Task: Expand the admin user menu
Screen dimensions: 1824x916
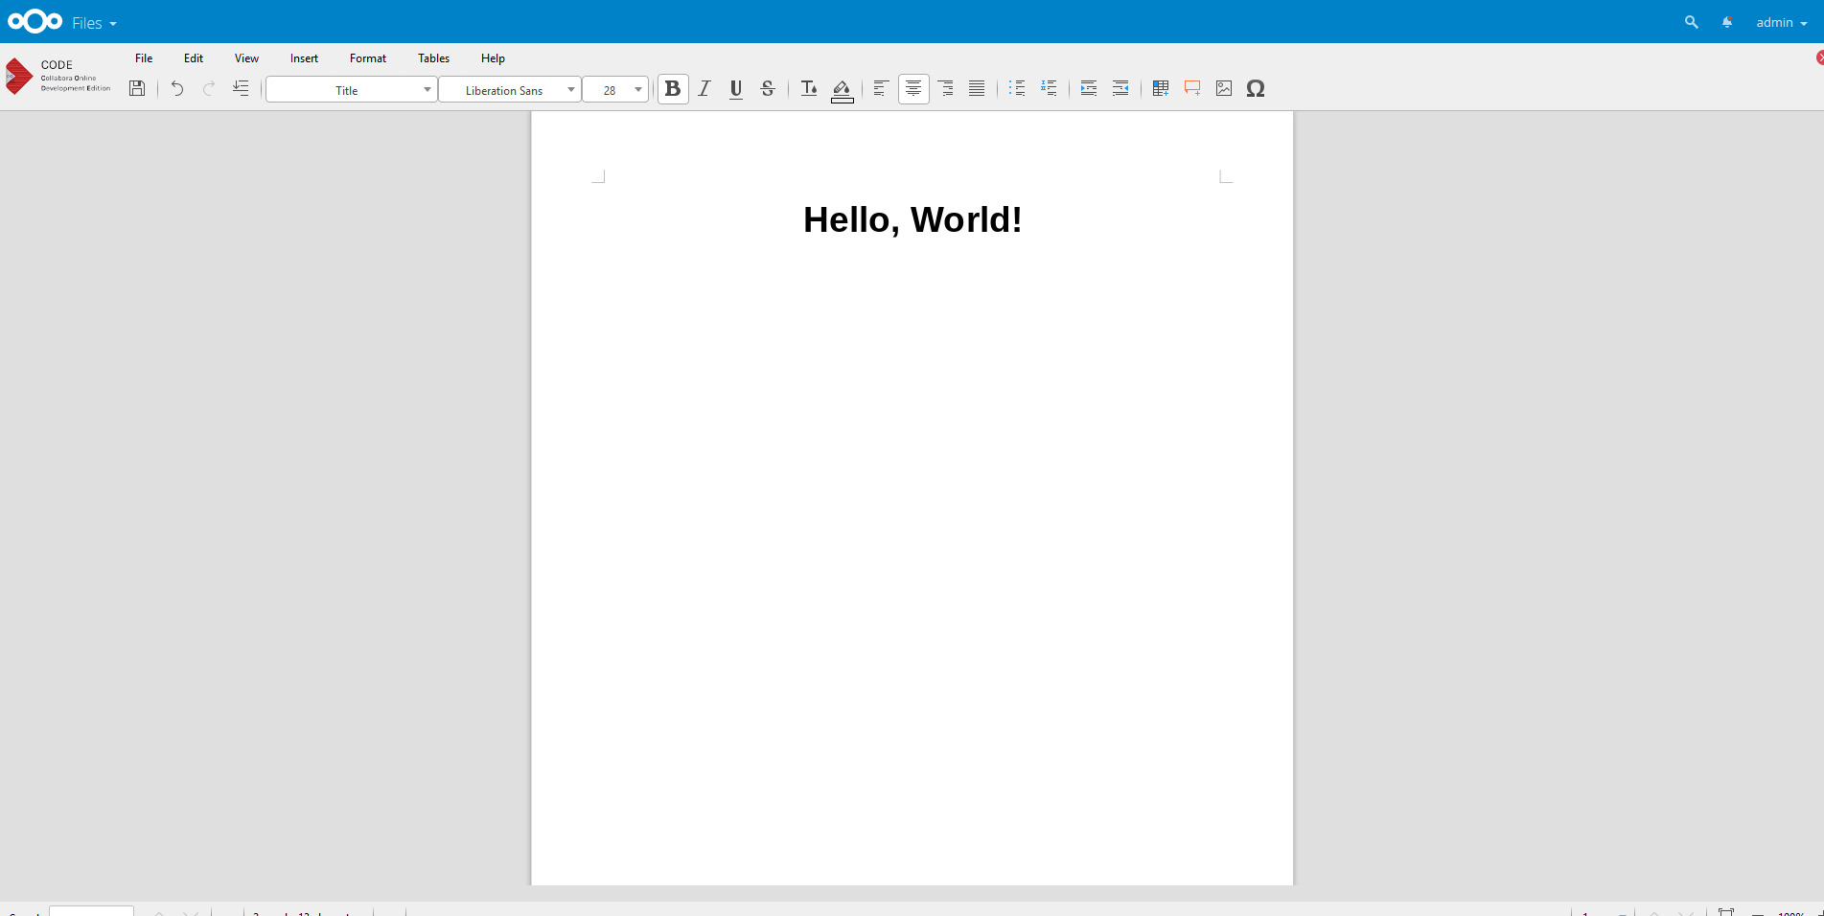Action: coord(1782,22)
